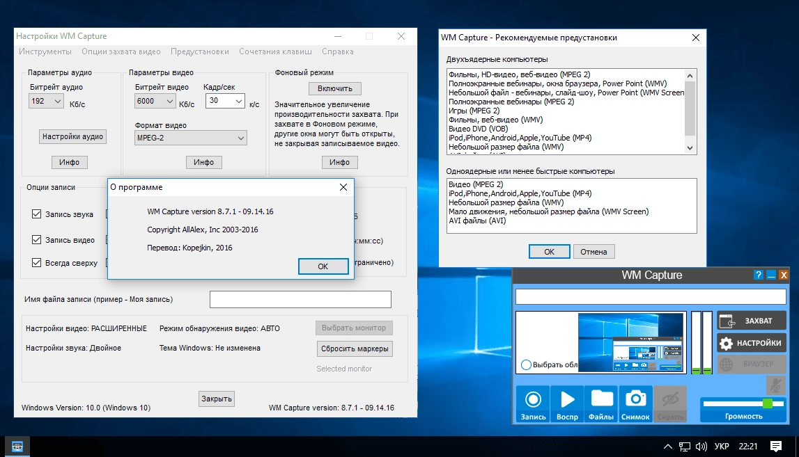This screenshot has height=457, width=799.
Task: Select preset Фильмы, веб-видео (WMV)
Action: (x=495, y=120)
